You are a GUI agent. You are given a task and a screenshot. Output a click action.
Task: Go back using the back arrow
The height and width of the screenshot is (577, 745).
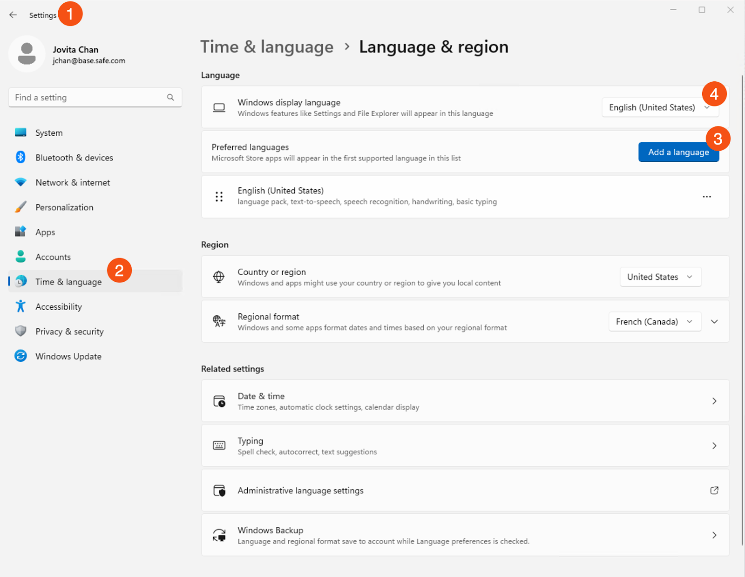click(x=13, y=15)
